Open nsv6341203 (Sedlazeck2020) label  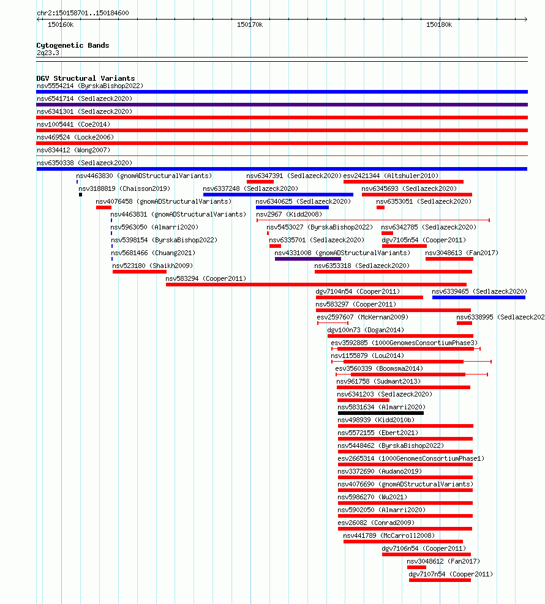(x=385, y=394)
